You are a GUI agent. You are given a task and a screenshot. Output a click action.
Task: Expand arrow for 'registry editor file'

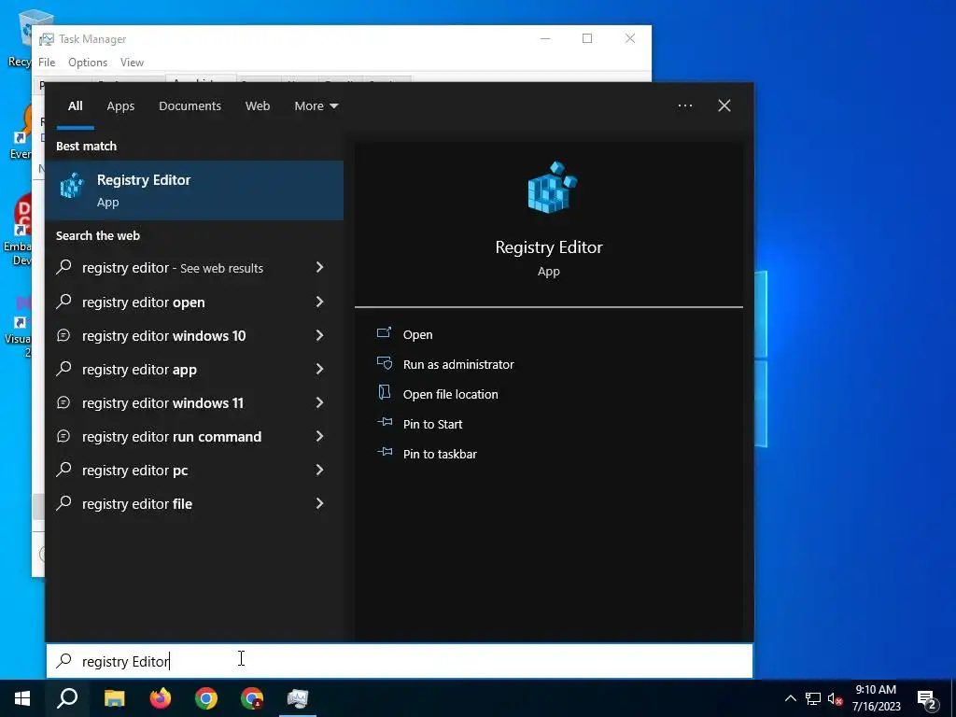tap(319, 503)
